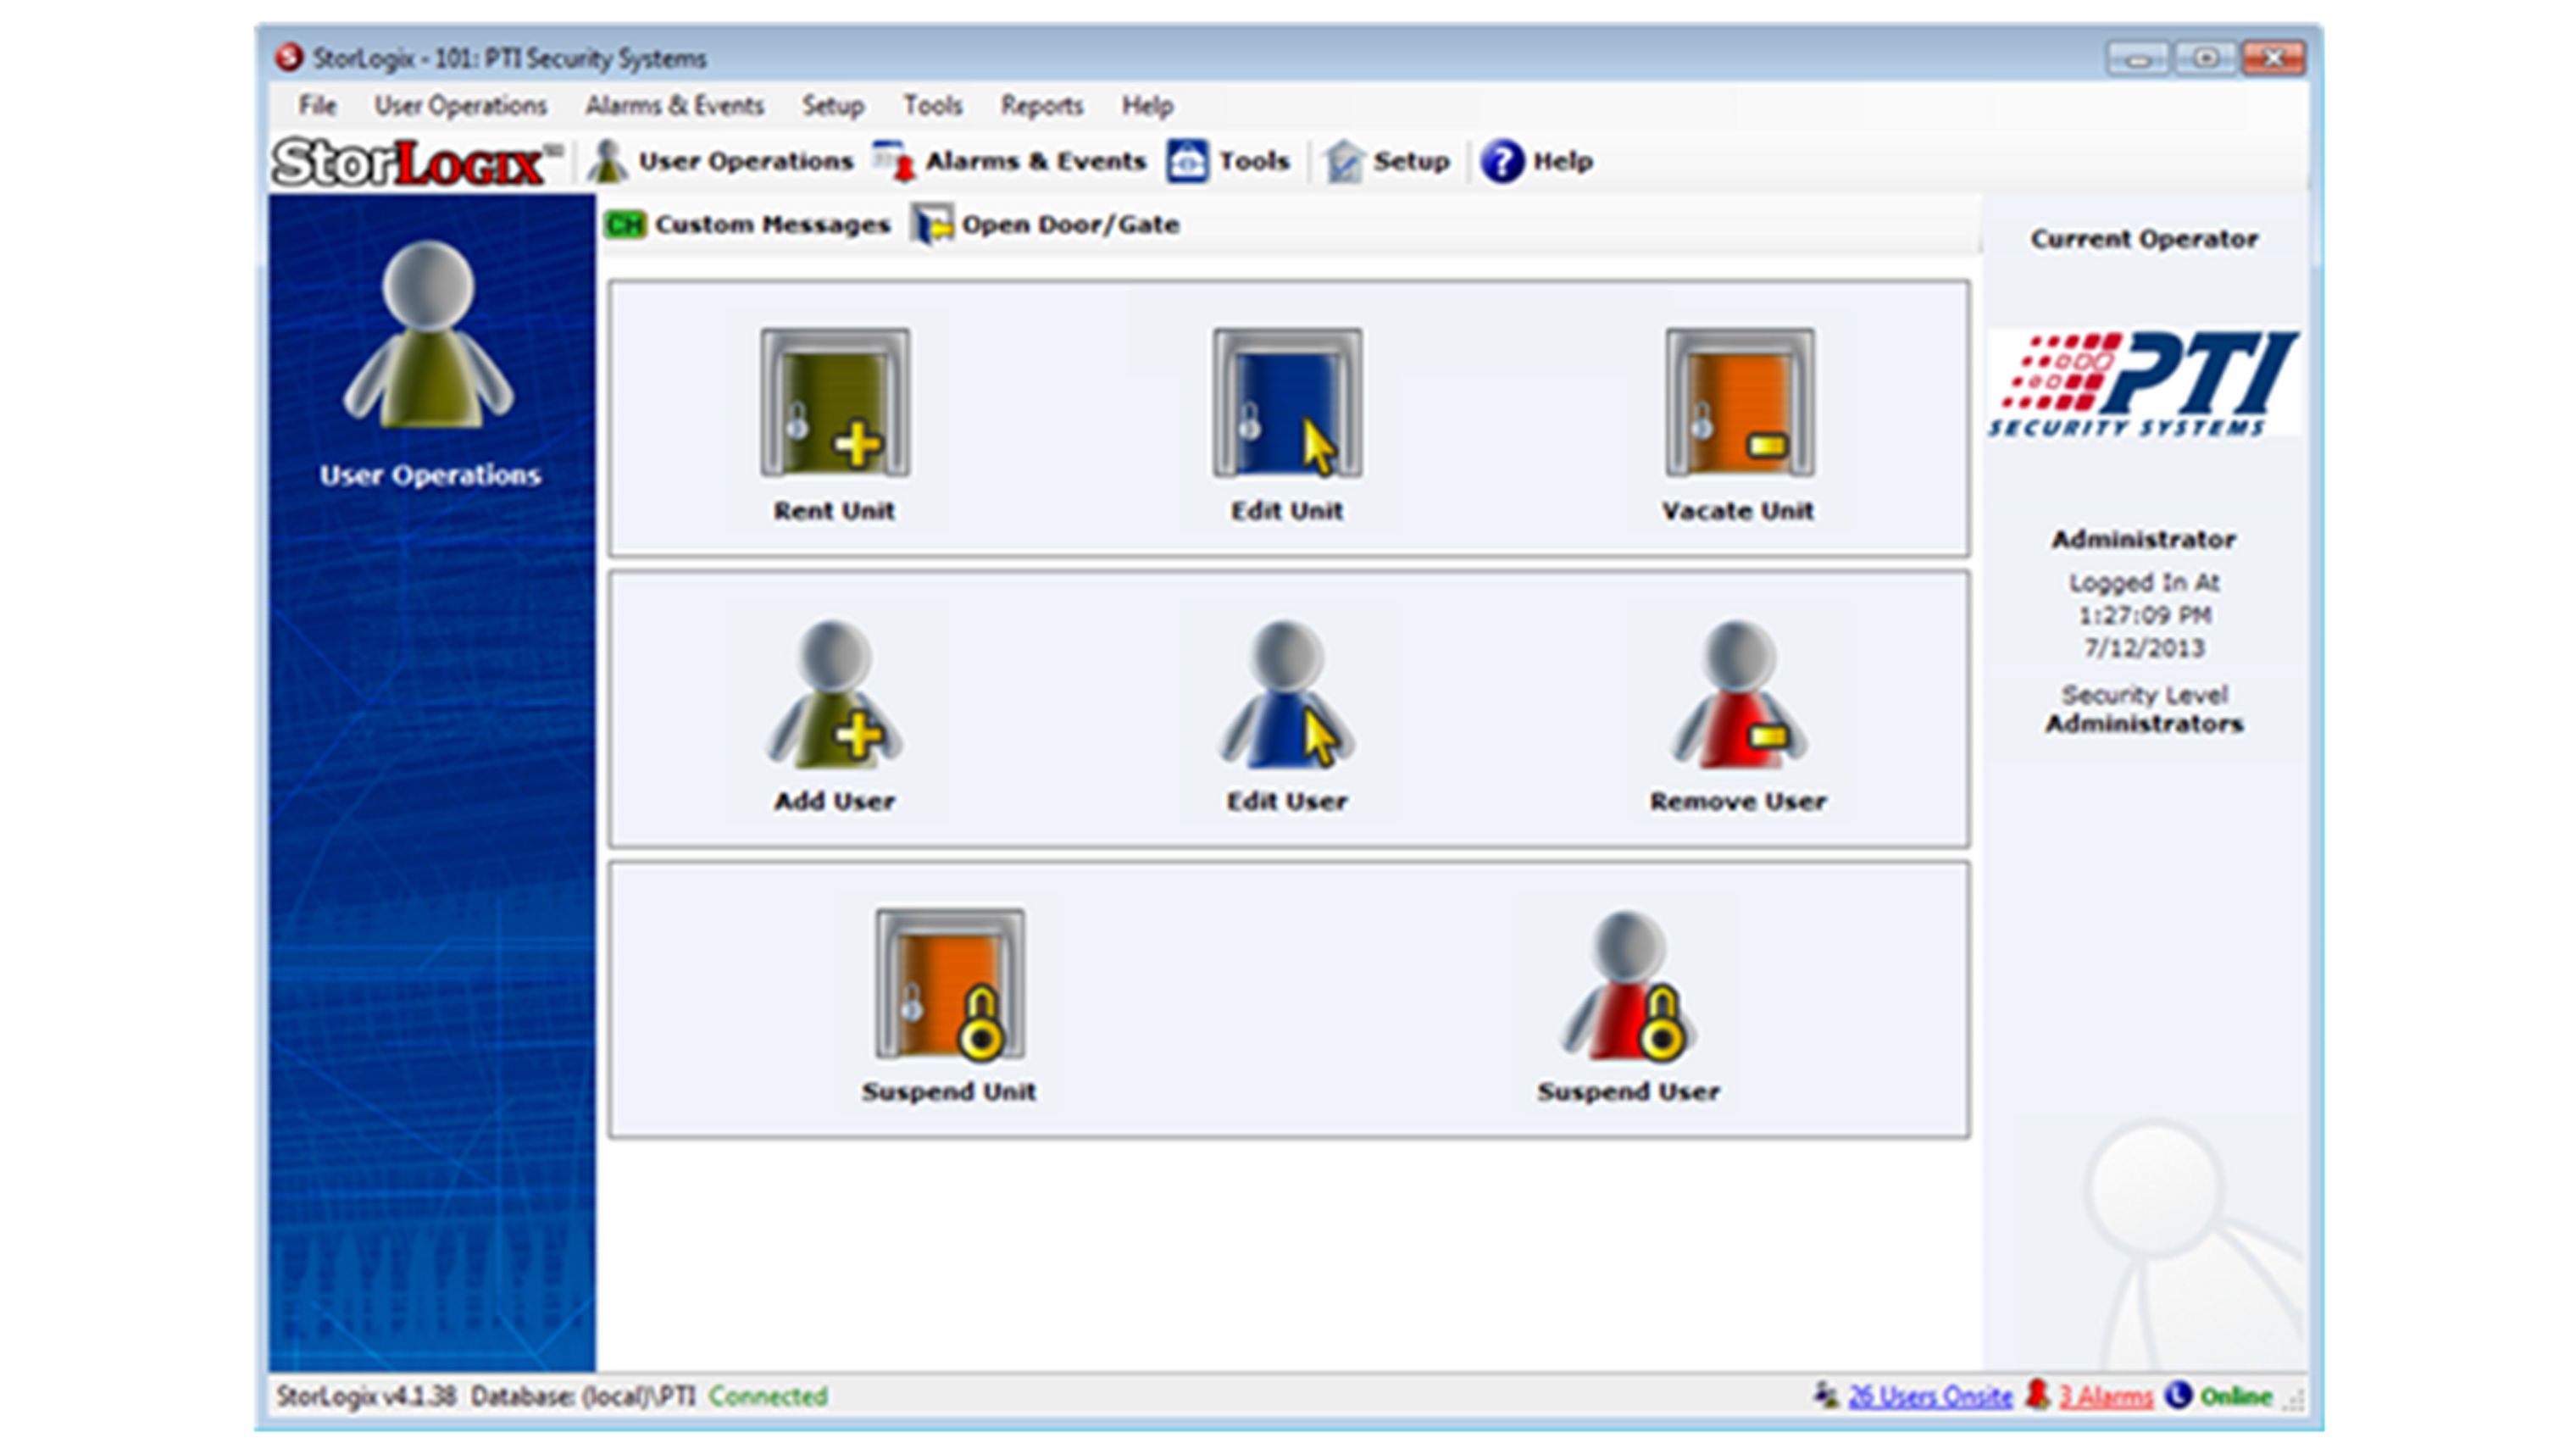
Task: Click the Tools toolbar icon button
Action: tap(1229, 162)
